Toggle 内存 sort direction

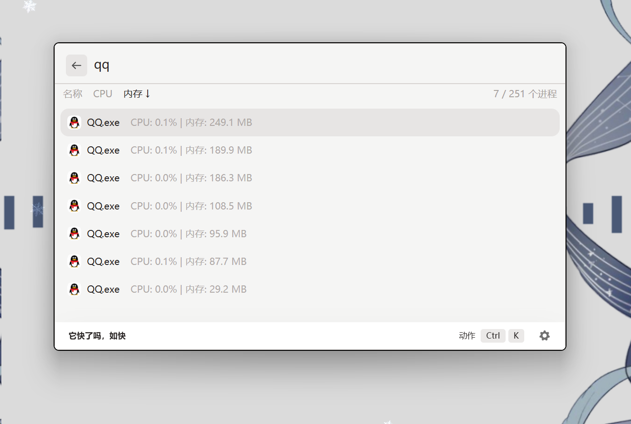[x=137, y=94]
